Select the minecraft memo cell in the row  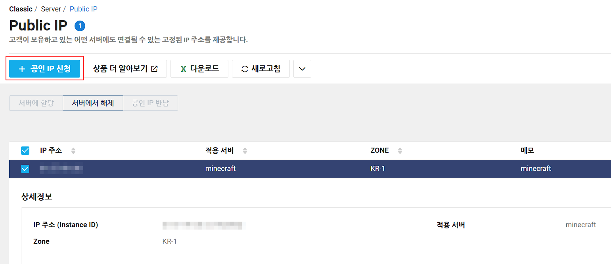click(x=536, y=169)
